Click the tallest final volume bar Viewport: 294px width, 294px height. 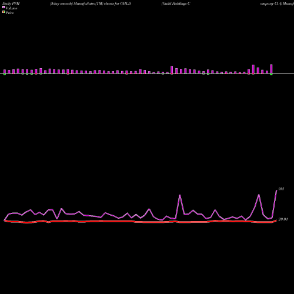point(271,69)
